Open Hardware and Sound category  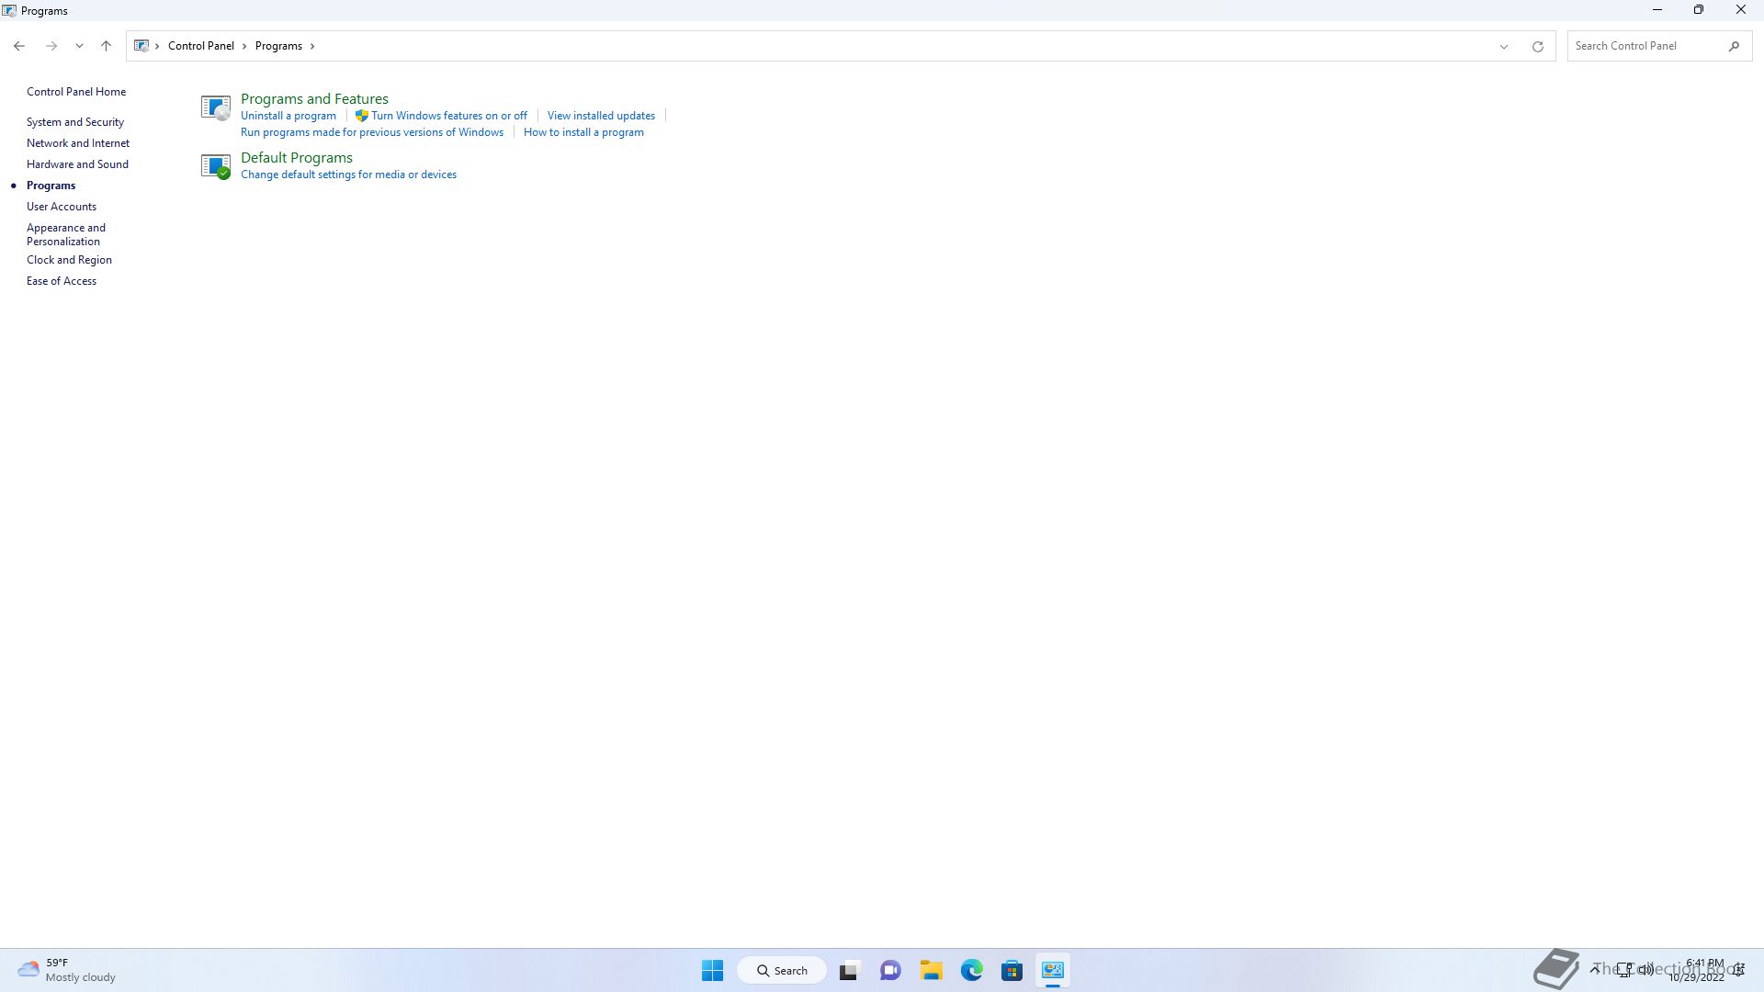click(77, 164)
